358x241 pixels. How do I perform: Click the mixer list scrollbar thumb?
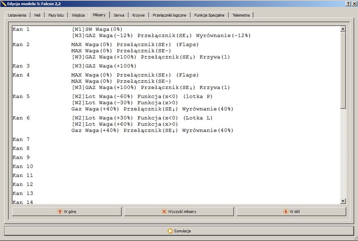pos(343,70)
